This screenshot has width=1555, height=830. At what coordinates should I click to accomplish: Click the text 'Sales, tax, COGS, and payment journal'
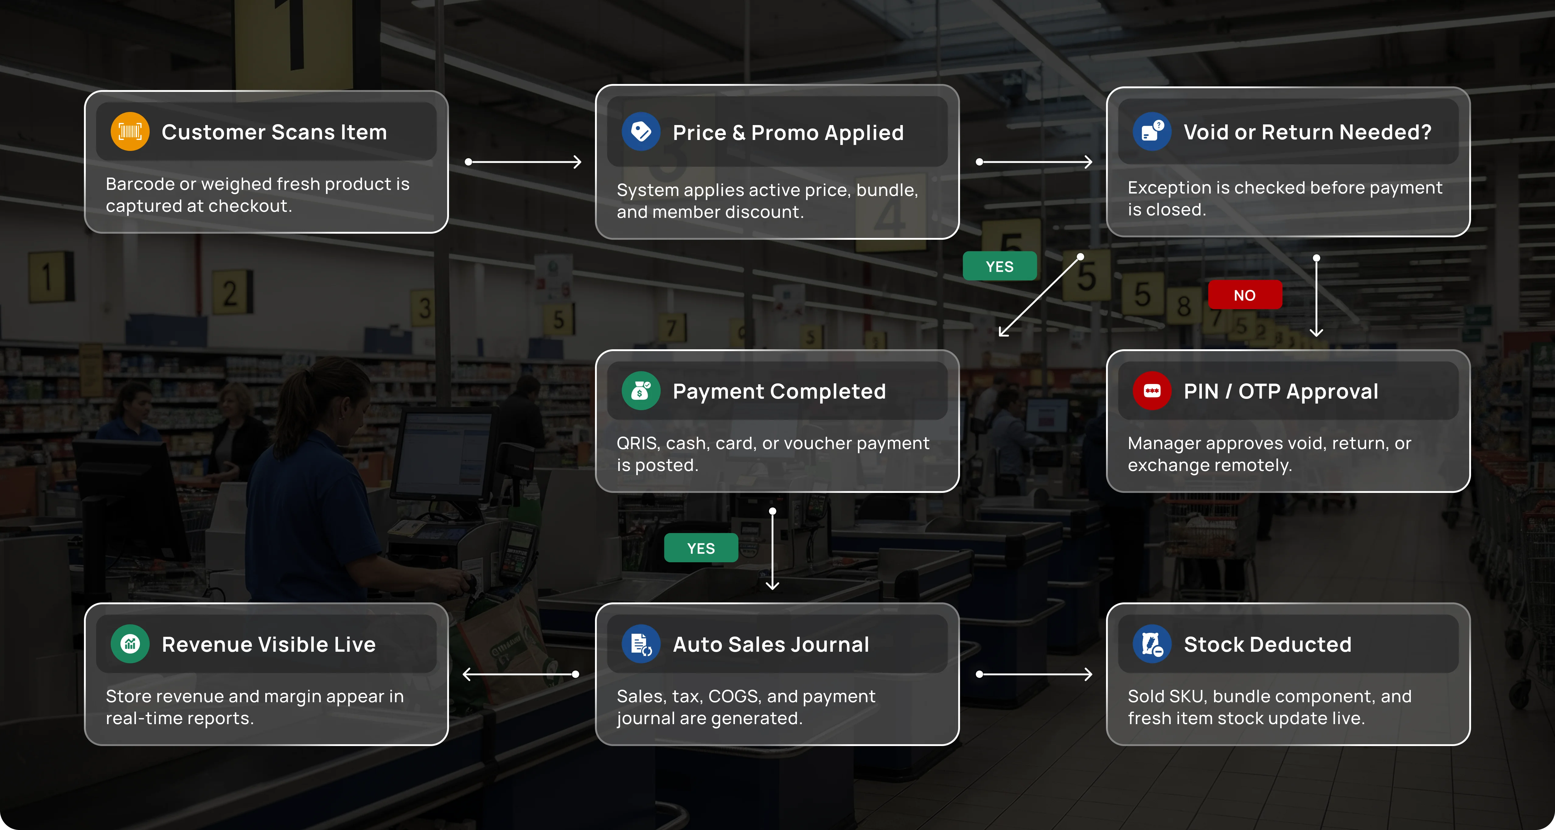pyautogui.click(x=746, y=707)
